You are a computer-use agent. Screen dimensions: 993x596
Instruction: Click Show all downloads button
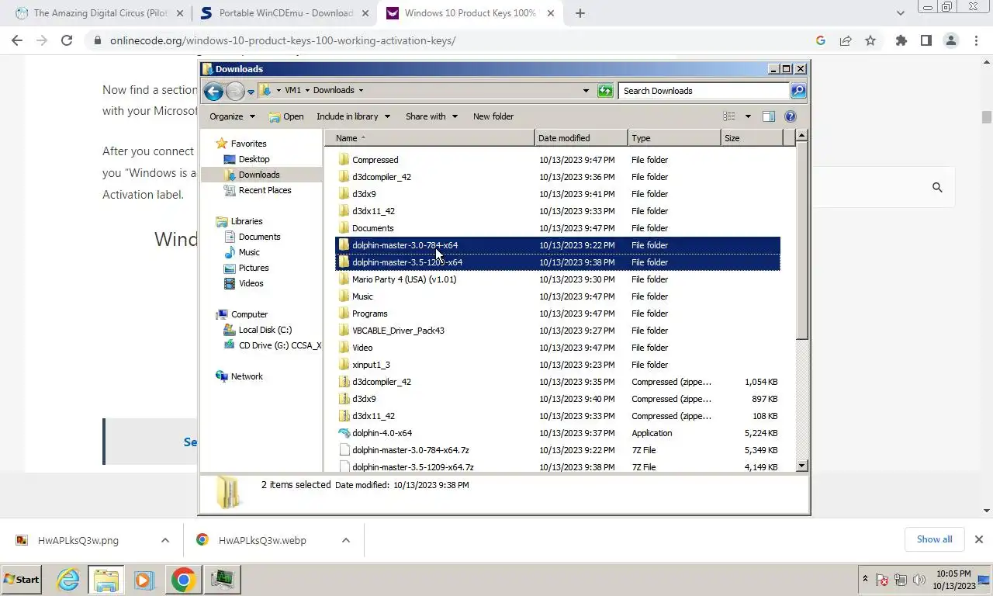click(x=934, y=539)
